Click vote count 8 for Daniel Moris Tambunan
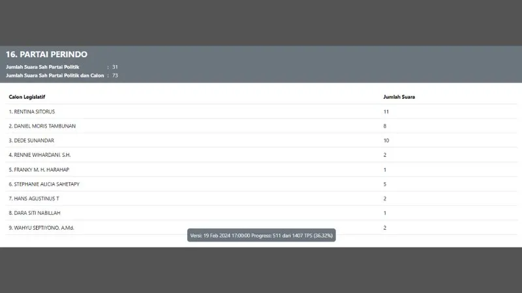 (x=385, y=126)
